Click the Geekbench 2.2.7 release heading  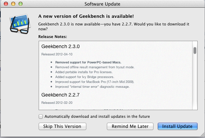61,95
